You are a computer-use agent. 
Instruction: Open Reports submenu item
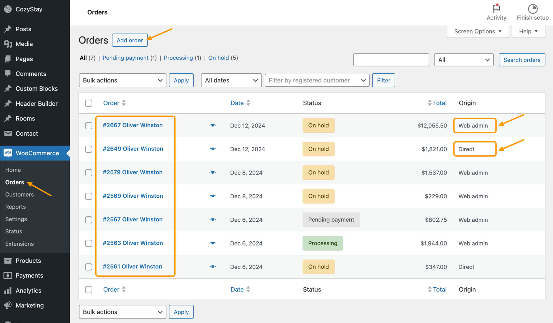(x=15, y=207)
